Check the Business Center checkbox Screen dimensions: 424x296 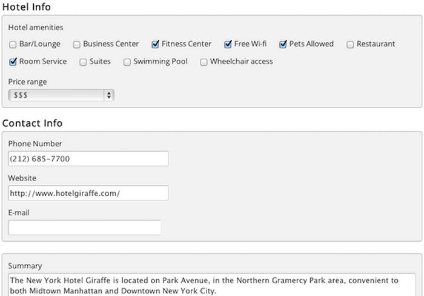coord(77,44)
